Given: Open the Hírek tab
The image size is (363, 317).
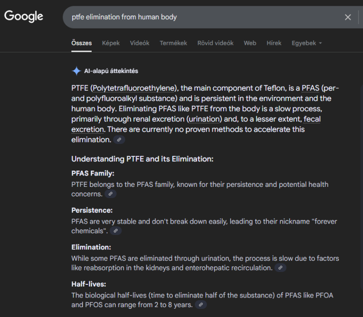Looking at the screenshot, I should coord(274,43).
